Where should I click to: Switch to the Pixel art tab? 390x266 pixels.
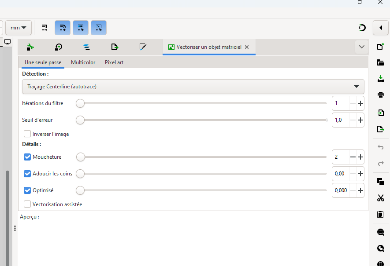click(114, 62)
